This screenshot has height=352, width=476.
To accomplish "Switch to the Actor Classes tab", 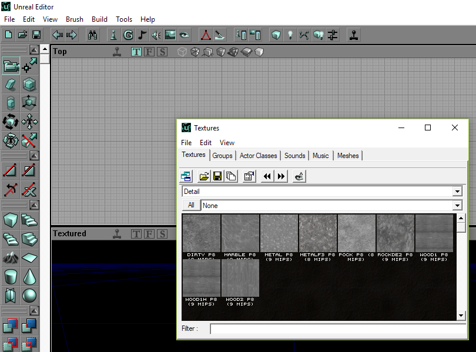I will tap(259, 156).
